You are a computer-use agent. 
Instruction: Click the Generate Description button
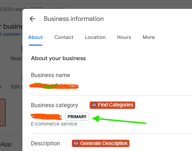click(101, 143)
